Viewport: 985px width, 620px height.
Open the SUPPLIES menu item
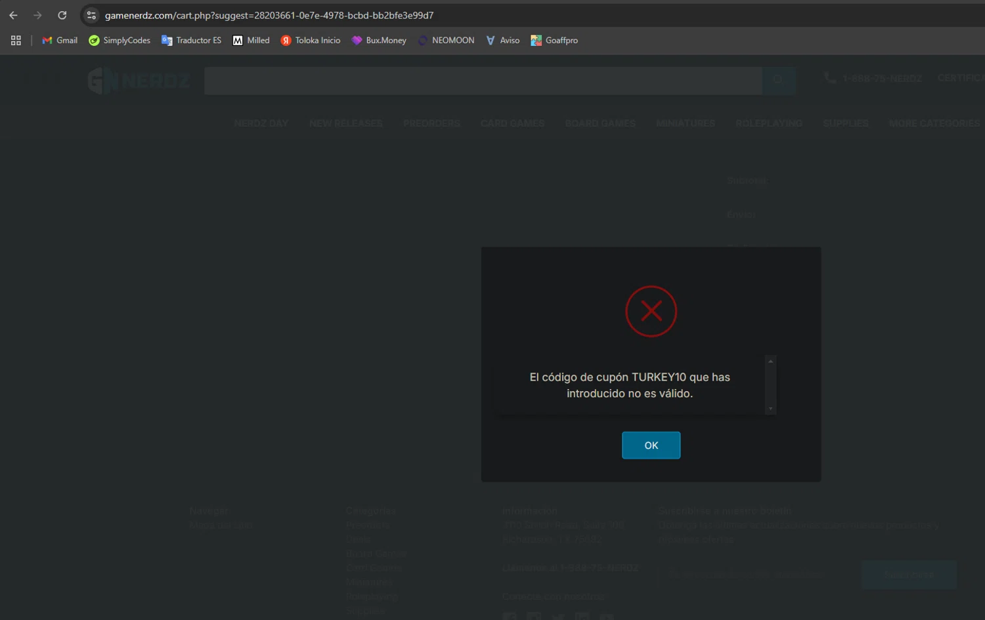pos(846,123)
